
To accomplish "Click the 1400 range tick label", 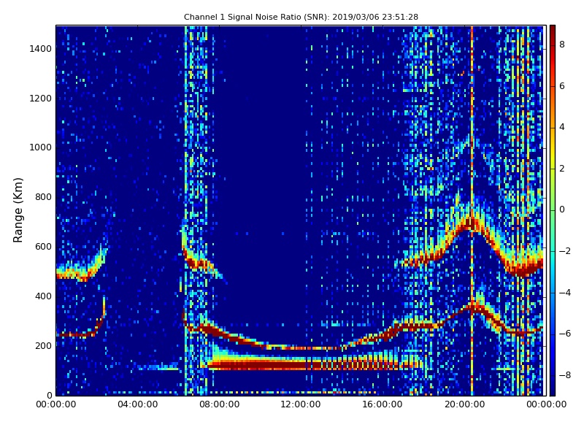I will 40,49.
